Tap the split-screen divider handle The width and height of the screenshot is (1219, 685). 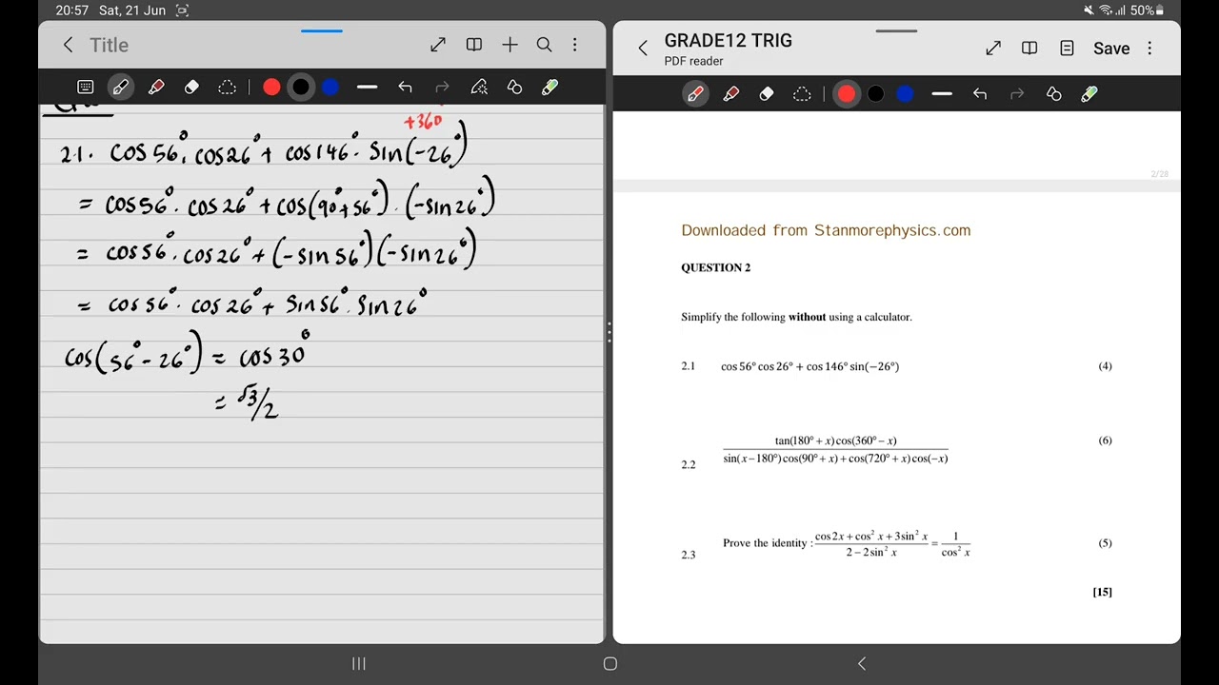click(609, 332)
